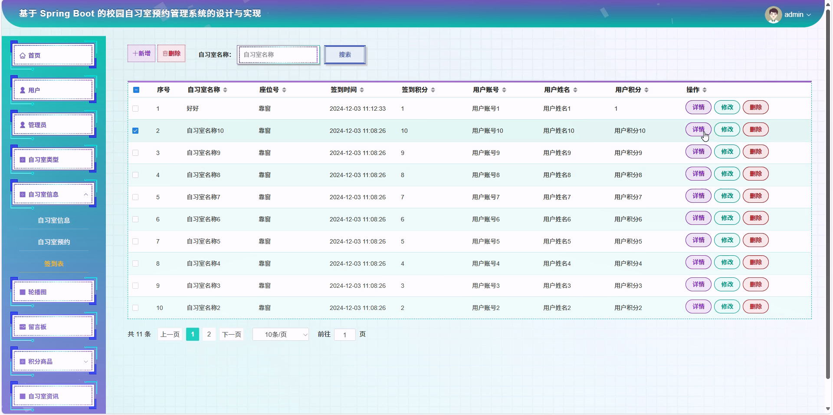Screen dimensions: 833x415
Task: Sort by 座位号 column arrows
Action: [x=284, y=90]
